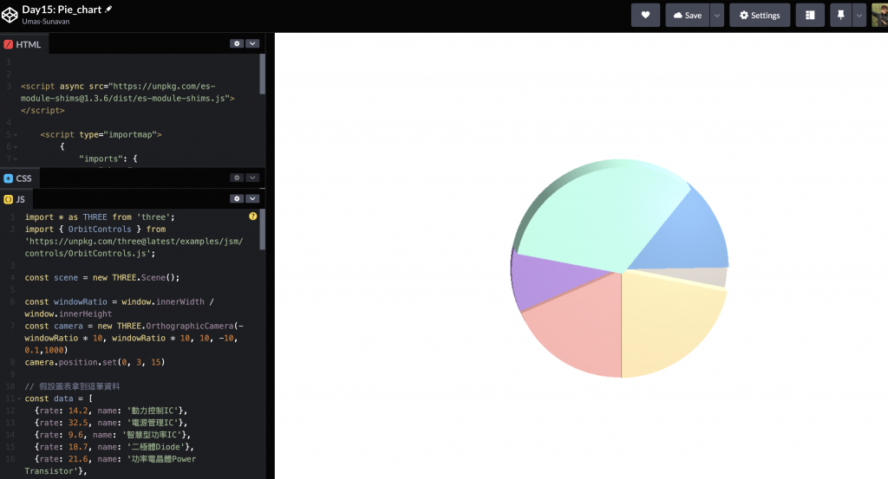Click the OrthographicCamera code line
Screen dimensions: 888x479
pyautogui.click(x=134, y=338)
